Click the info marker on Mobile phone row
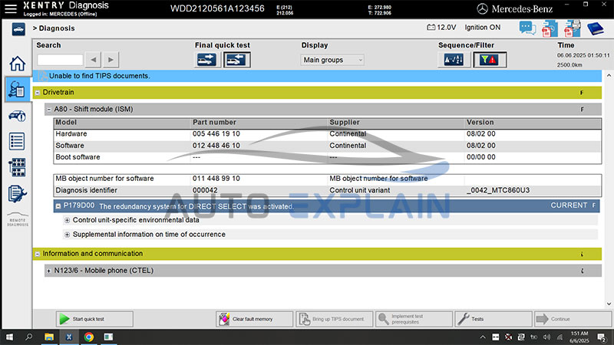The image size is (614, 345). (x=583, y=271)
